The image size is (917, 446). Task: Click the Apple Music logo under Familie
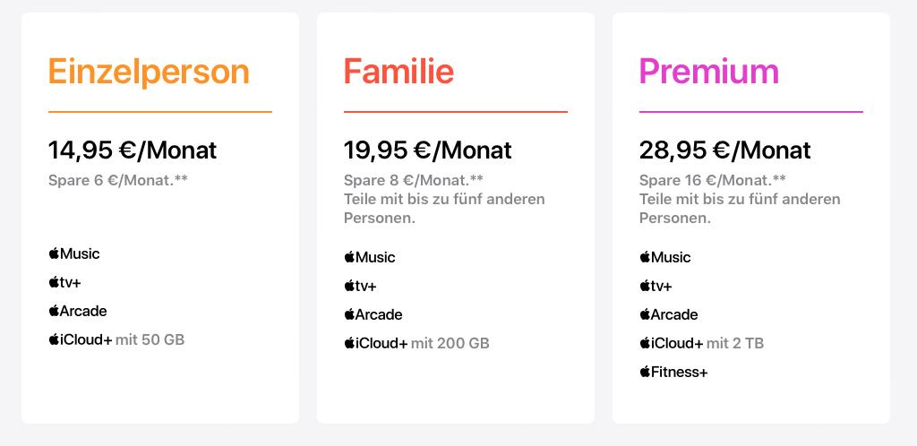pyautogui.click(x=370, y=257)
